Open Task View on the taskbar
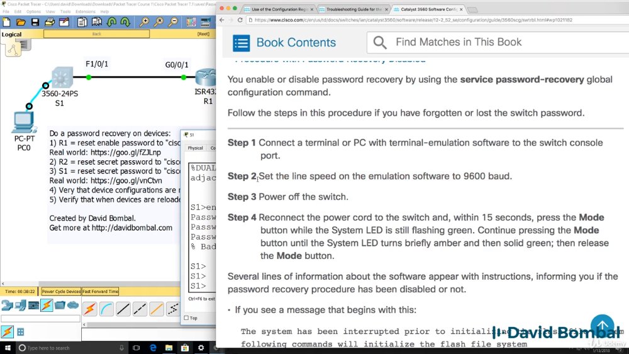 [x=136, y=348]
